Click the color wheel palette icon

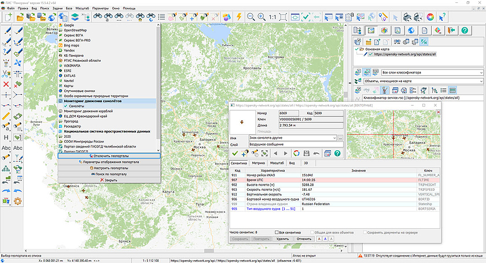coord(430,17)
